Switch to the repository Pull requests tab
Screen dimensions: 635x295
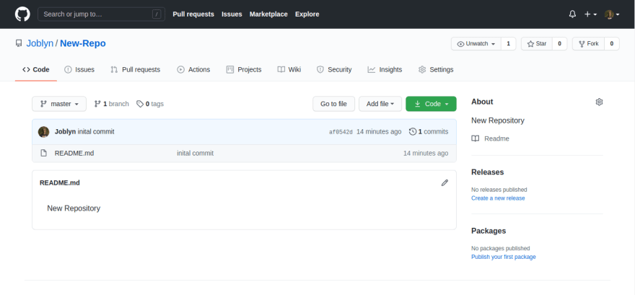tap(135, 69)
